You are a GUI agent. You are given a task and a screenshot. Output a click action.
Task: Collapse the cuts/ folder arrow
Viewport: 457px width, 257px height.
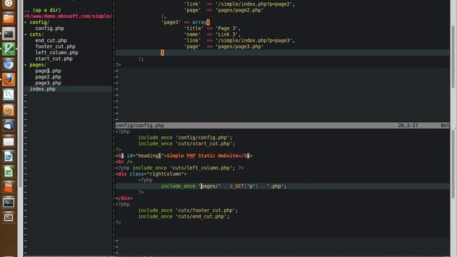pos(26,34)
